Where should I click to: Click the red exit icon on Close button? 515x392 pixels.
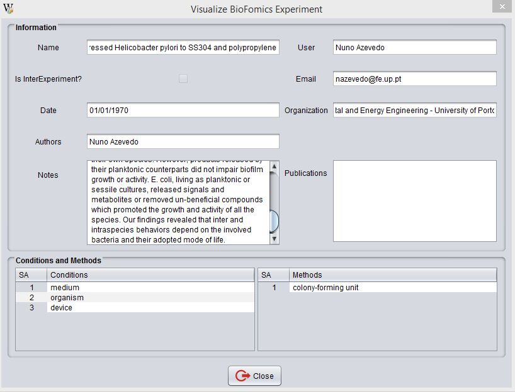(x=243, y=376)
